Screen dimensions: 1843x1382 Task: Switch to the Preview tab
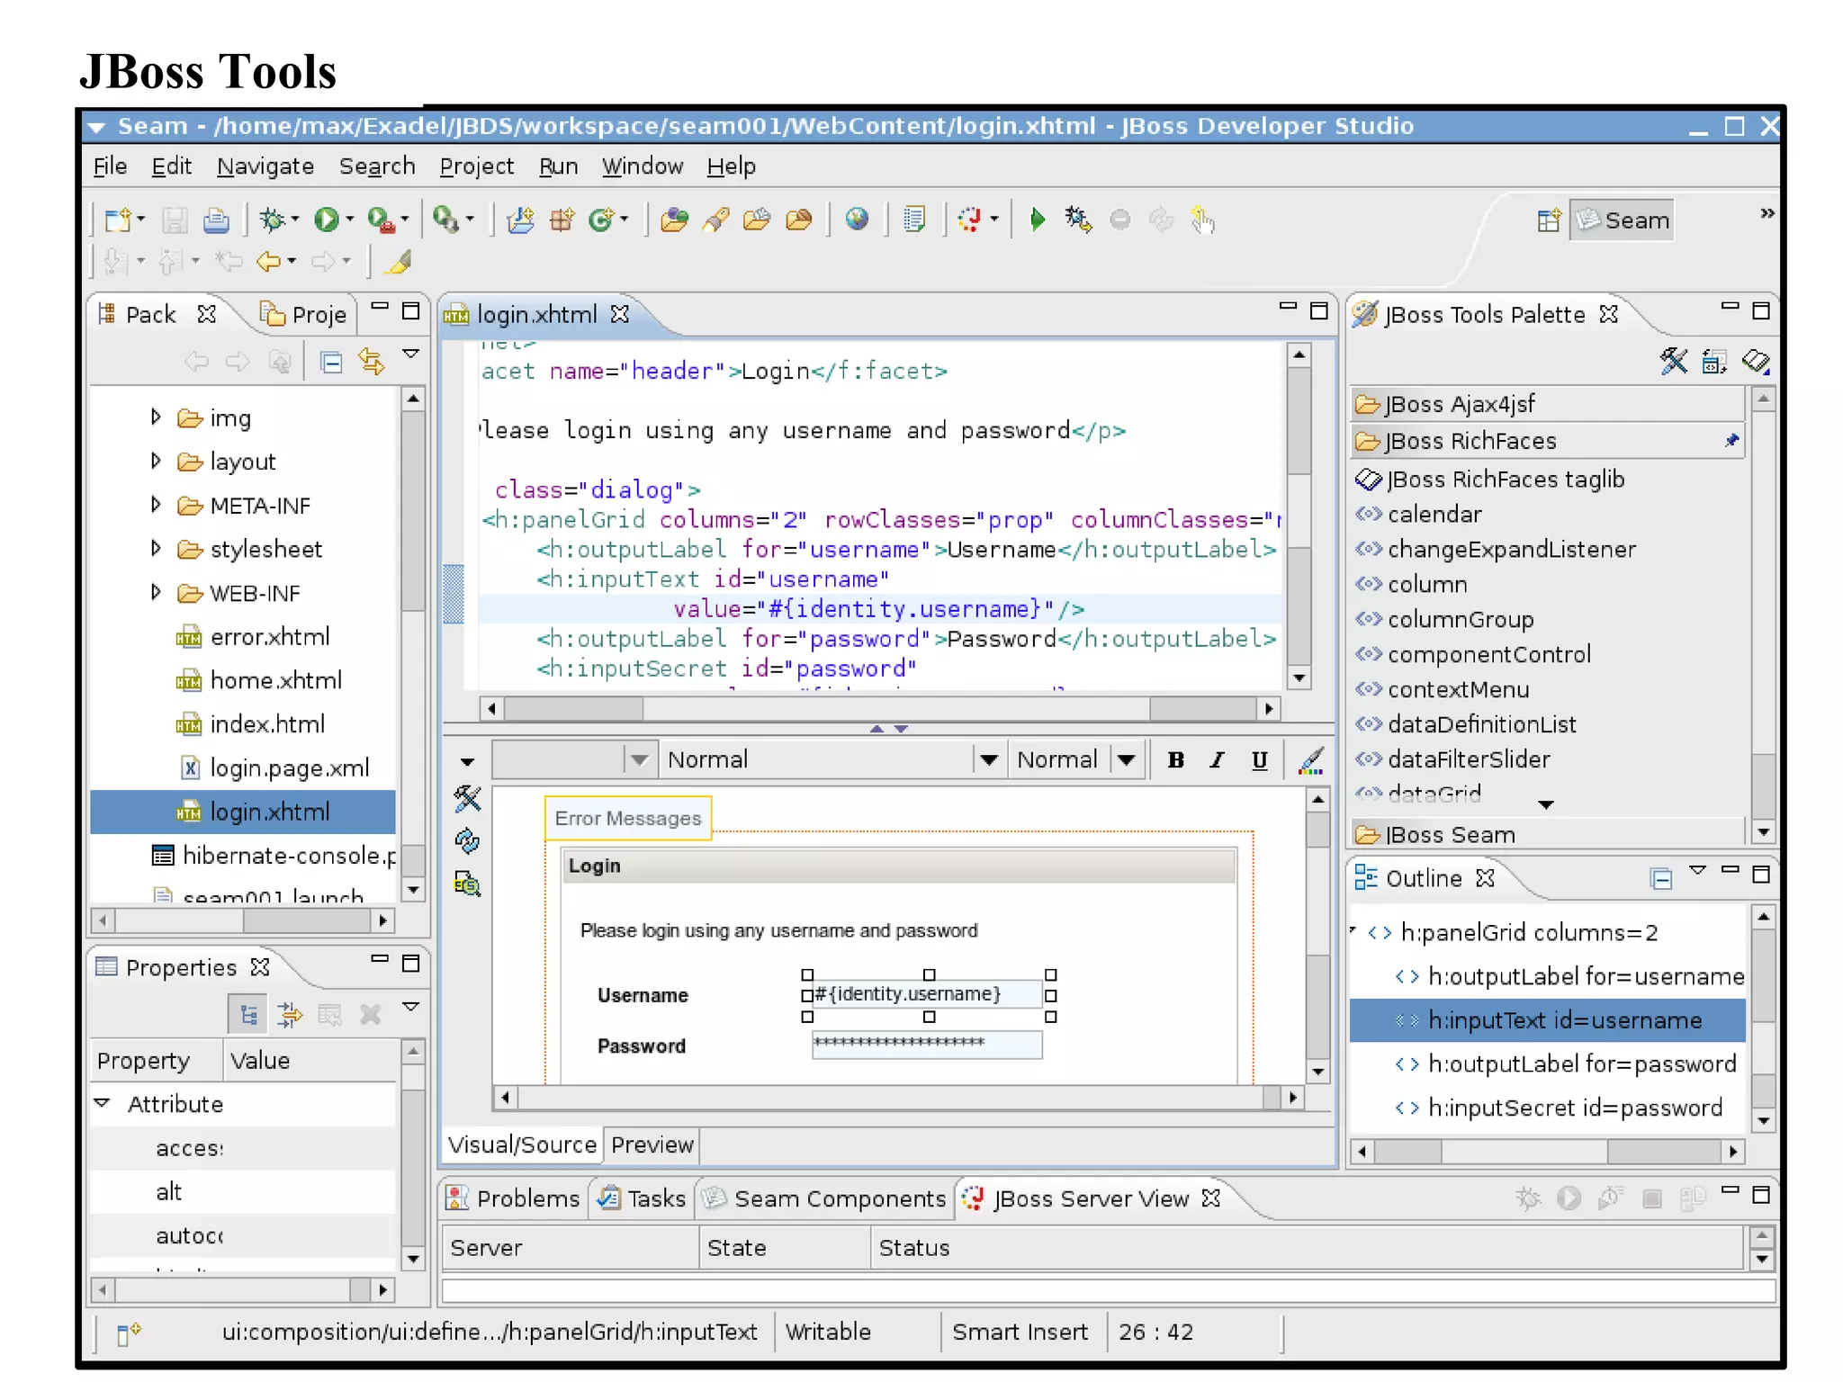[652, 1144]
